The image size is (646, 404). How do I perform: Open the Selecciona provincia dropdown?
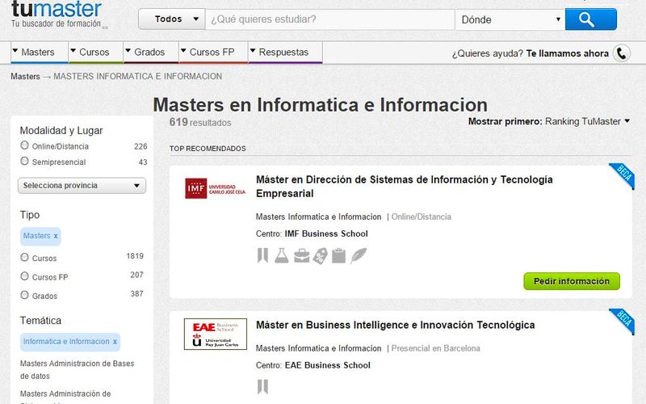[x=82, y=186]
